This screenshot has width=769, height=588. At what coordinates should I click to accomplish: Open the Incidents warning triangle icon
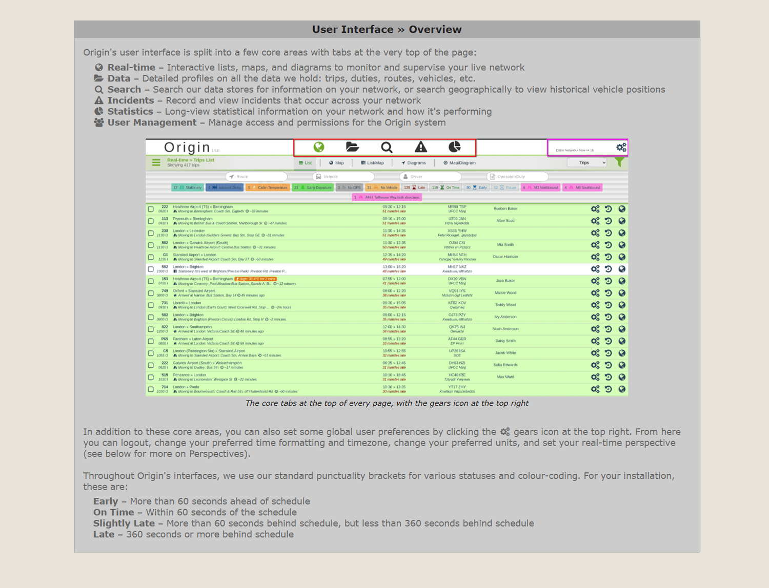[x=421, y=148]
